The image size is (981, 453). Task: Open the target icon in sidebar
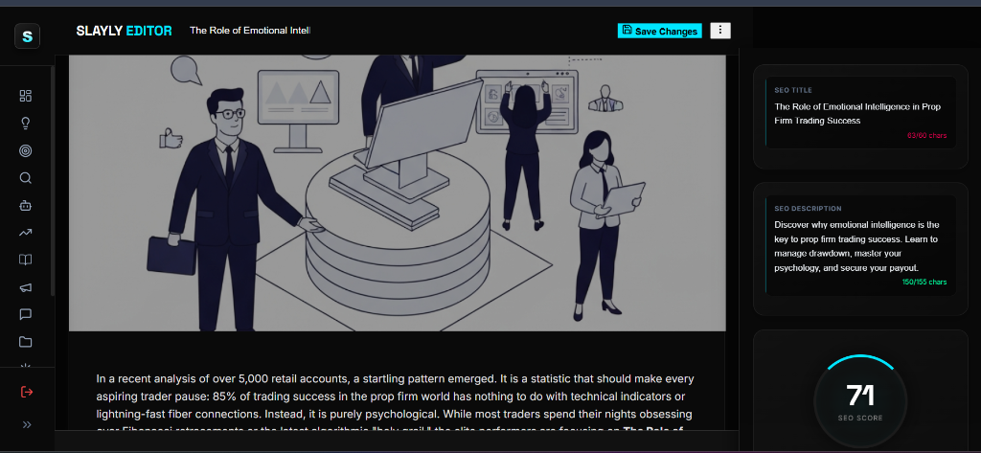tap(26, 150)
